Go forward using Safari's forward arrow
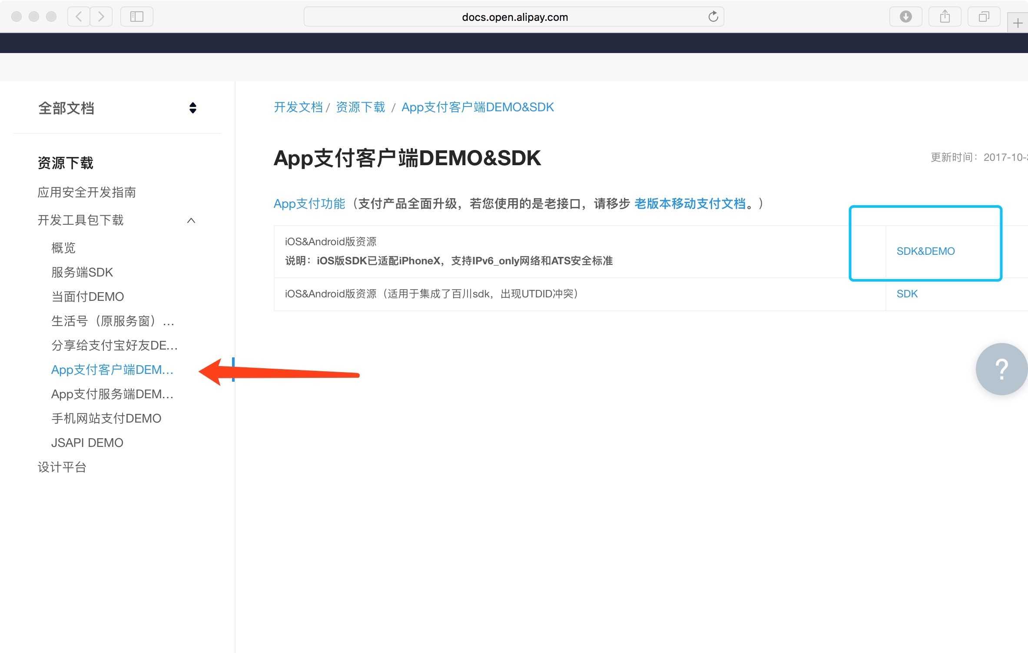1028x653 pixels. click(101, 17)
